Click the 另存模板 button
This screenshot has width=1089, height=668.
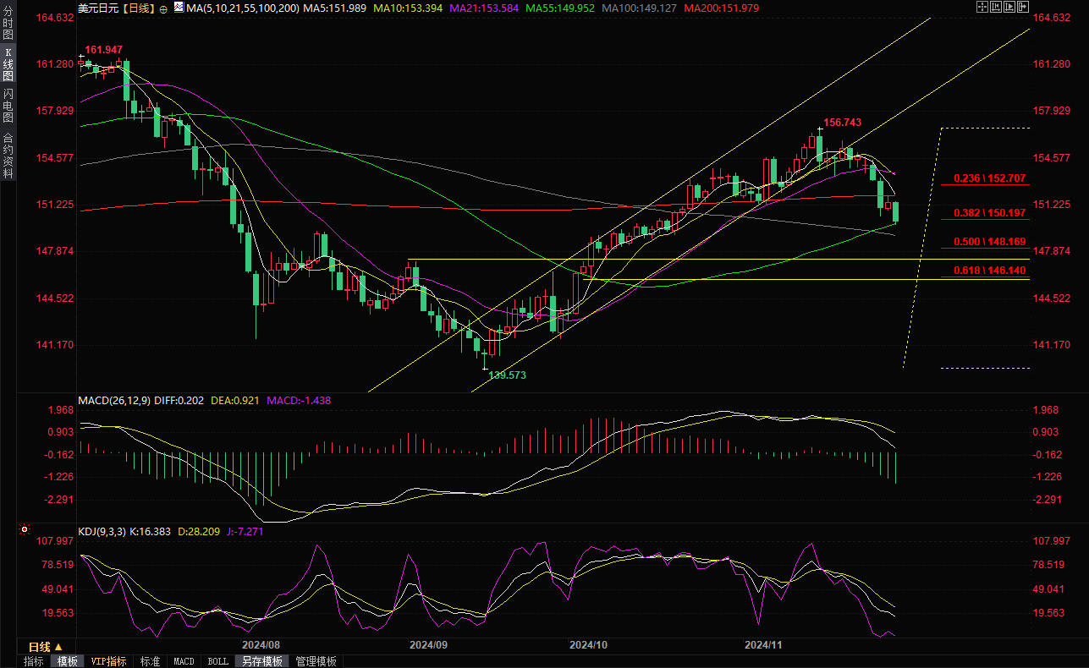[261, 661]
